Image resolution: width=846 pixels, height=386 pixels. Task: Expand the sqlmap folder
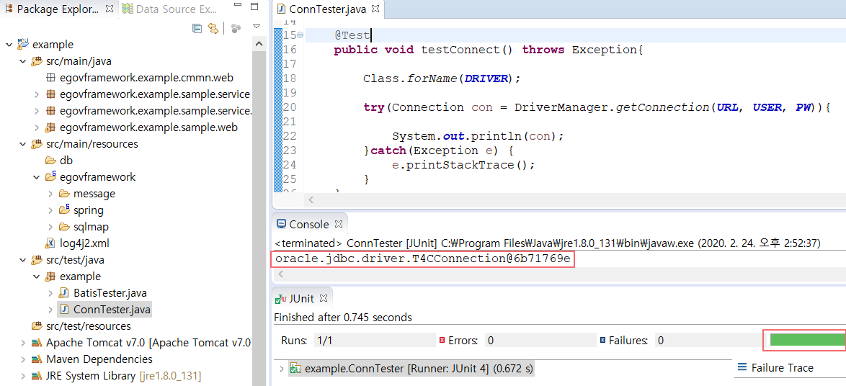point(50,227)
